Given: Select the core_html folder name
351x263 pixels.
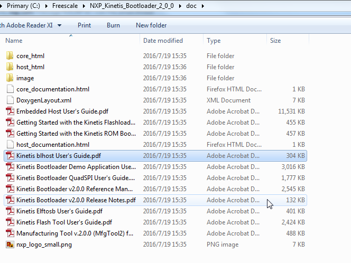Looking at the screenshot, I should (x=31, y=56).
